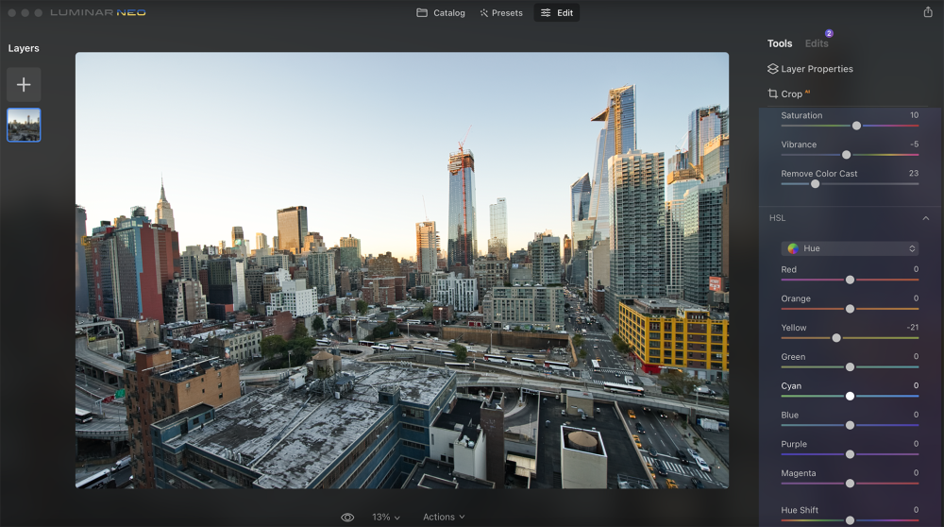Open the 13% zoom level dropdown
Screen dimensions: 944x527
point(386,517)
